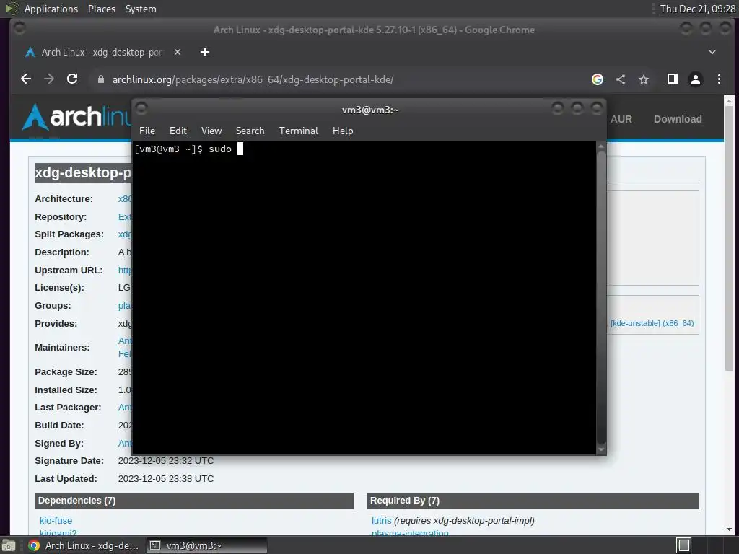Screen dimensions: 739x554
Task: Open the Terminal menu in terminal
Action: [x=298, y=131]
